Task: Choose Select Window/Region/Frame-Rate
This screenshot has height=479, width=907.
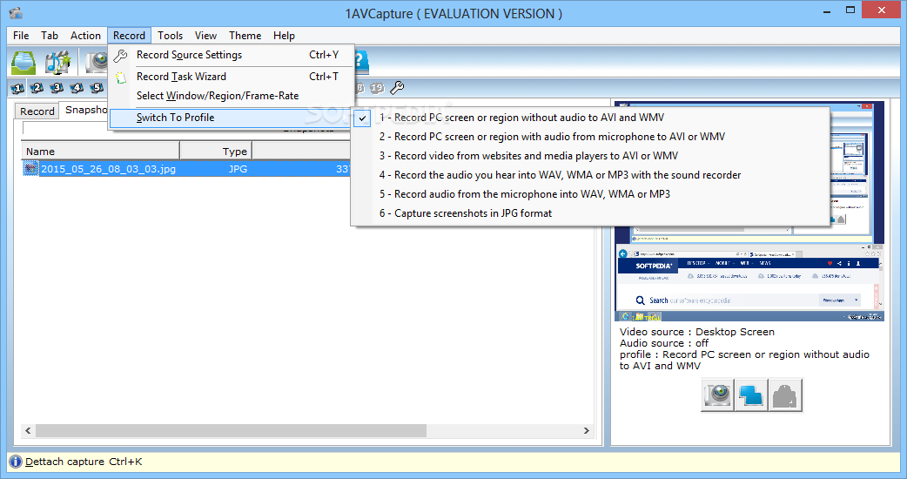Action: pyautogui.click(x=232, y=96)
